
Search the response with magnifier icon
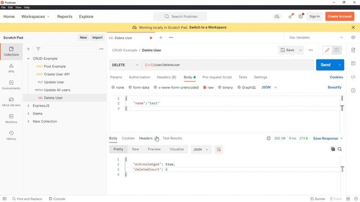tap(340, 149)
